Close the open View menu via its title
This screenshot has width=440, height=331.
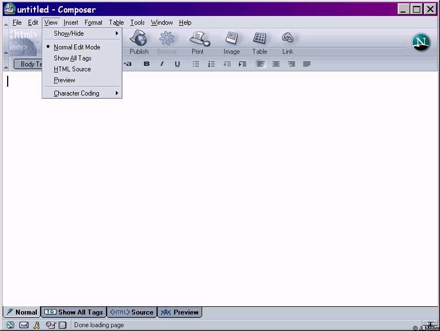click(x=51, y=23)
